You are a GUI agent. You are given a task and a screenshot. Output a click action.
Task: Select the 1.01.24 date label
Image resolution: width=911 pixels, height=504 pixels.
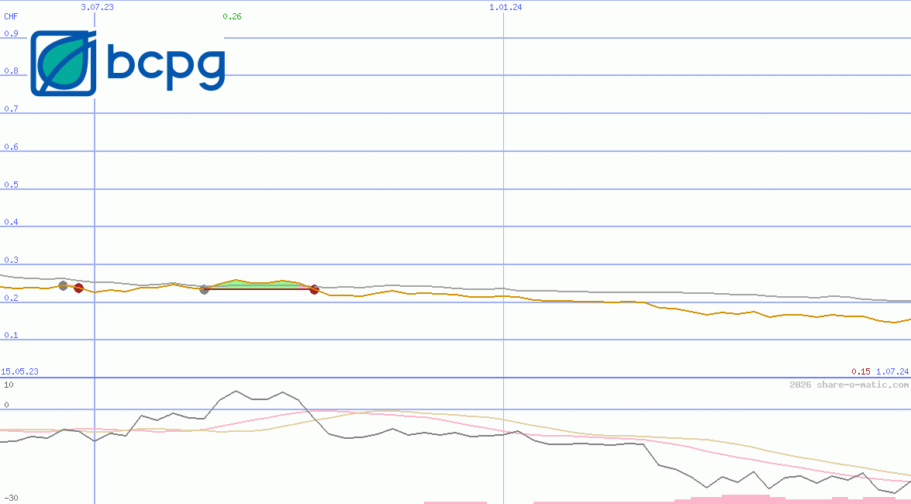(506, 7)
